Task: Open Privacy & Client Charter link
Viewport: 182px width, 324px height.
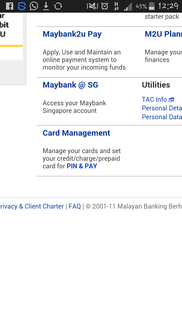Action: pyautogui.click(x=32, y=207)
